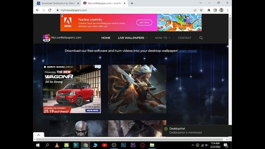Click 'KNOW MORE' on the WagonR ad
265x149 pixels.
[x=92, y=111]
